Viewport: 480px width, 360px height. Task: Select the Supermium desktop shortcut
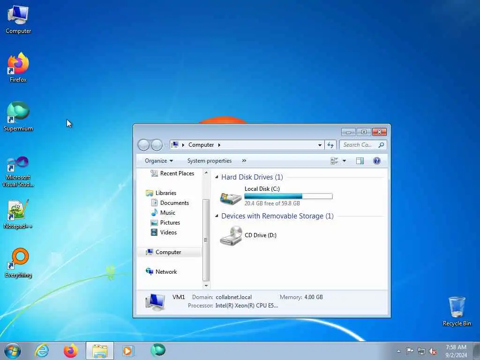(18, 116)
